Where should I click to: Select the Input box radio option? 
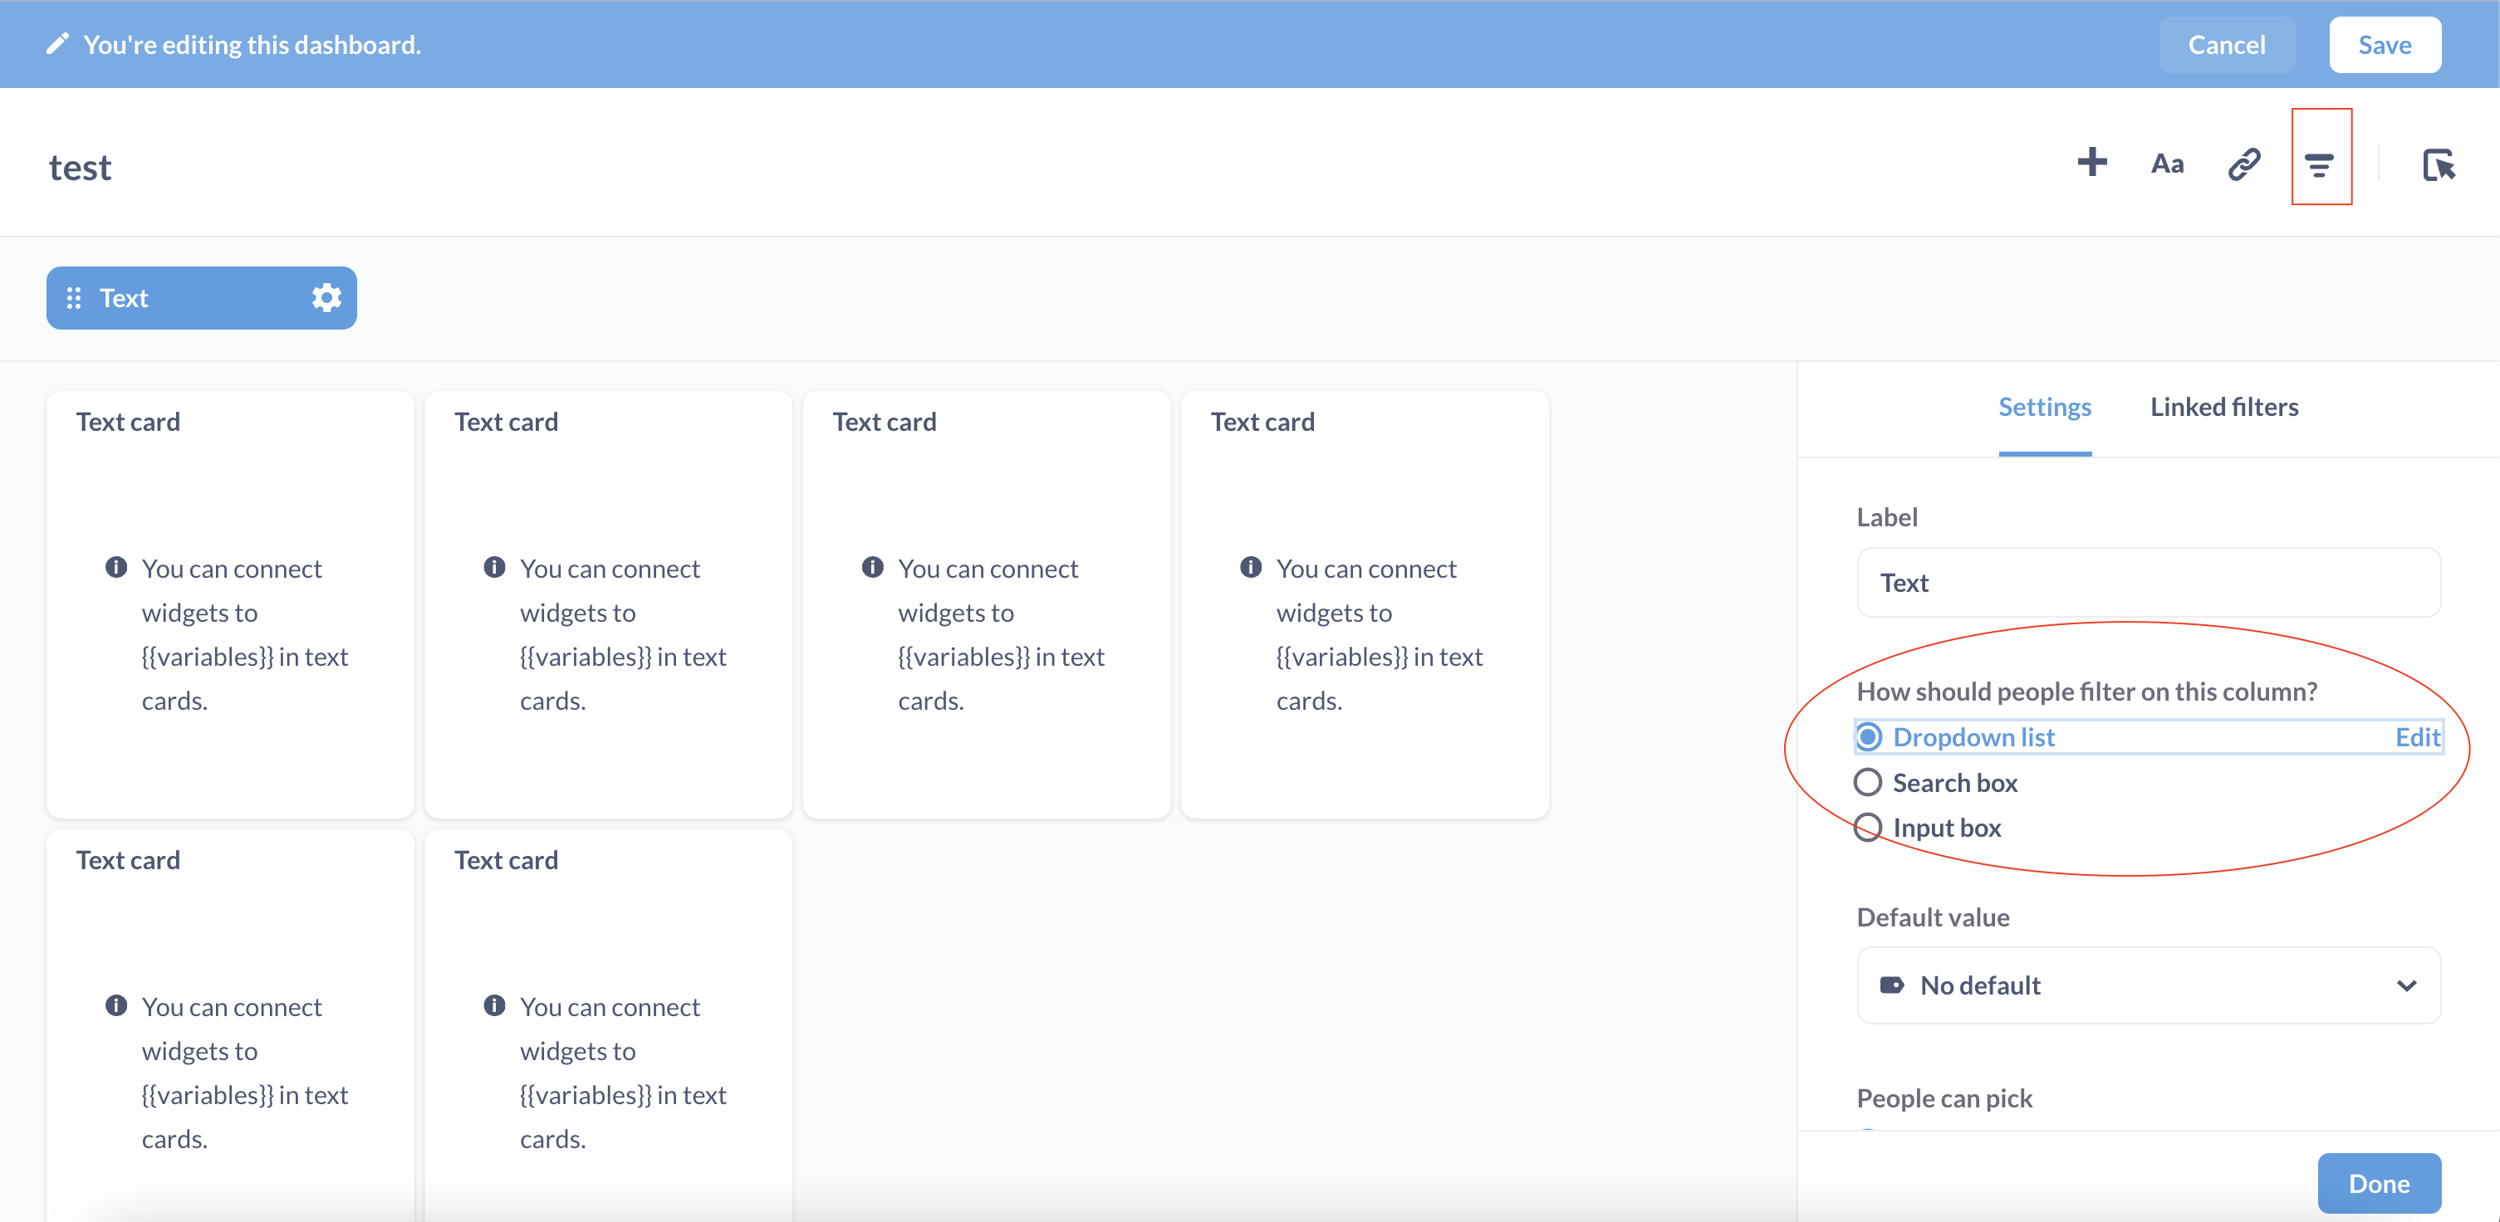[1868, 828]
